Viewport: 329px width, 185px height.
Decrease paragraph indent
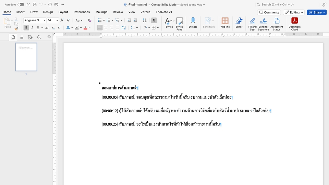pos(129,20)
